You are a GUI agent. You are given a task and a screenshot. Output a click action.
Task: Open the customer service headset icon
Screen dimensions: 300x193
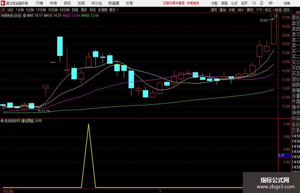[x=254, y=3]
